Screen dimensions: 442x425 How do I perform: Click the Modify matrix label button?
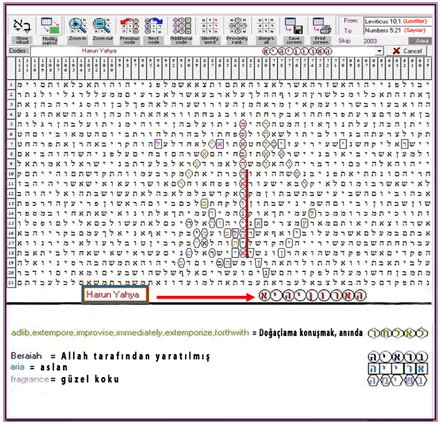[50, 40]
